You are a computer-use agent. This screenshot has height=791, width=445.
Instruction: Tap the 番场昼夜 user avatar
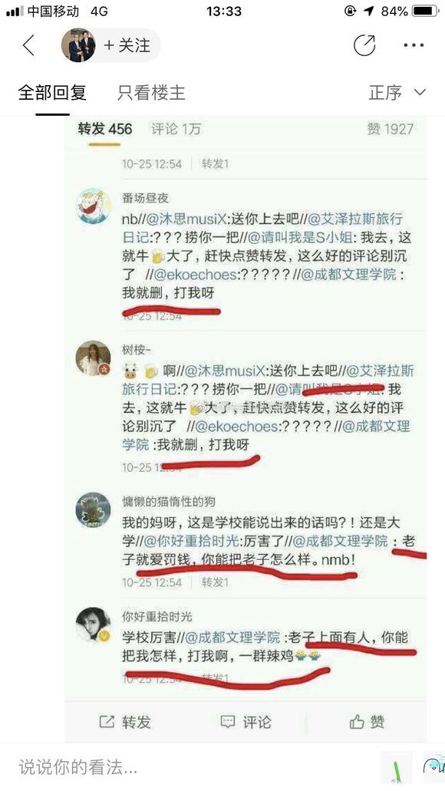coord(94,206)
